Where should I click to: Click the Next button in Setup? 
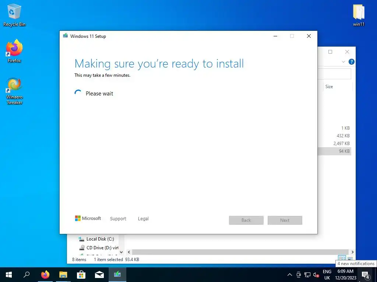click(285, 220)
